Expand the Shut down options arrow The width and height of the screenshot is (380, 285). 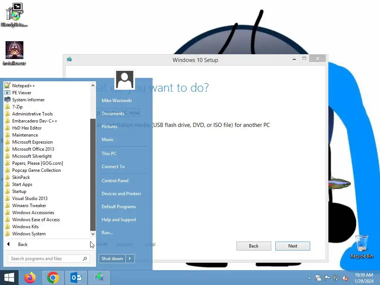click(130, 259)
